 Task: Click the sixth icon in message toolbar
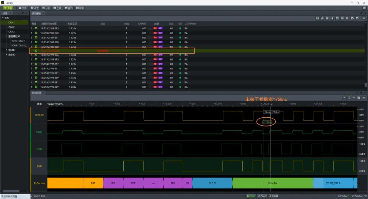pos(342,18)
